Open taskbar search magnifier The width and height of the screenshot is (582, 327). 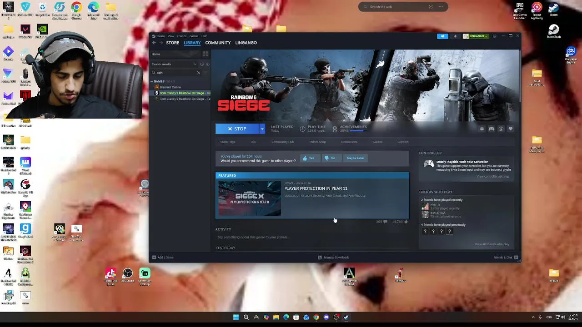pos(246,317)
